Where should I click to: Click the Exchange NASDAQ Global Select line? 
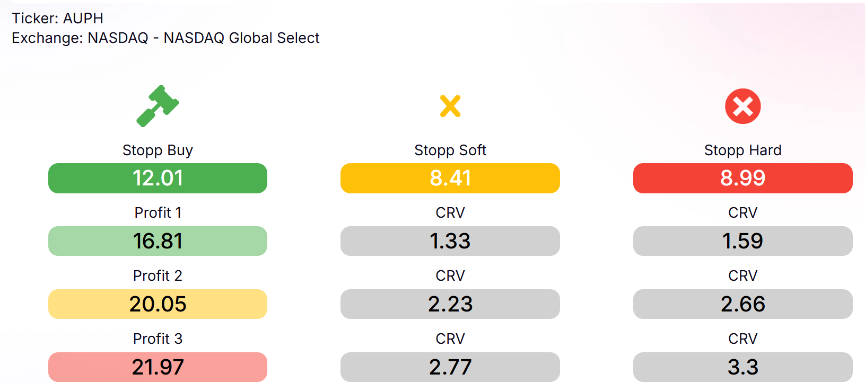[165, 38]
